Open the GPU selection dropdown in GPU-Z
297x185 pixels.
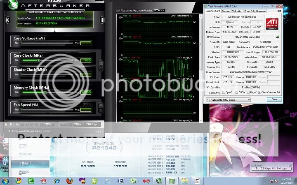coord(228,99)
